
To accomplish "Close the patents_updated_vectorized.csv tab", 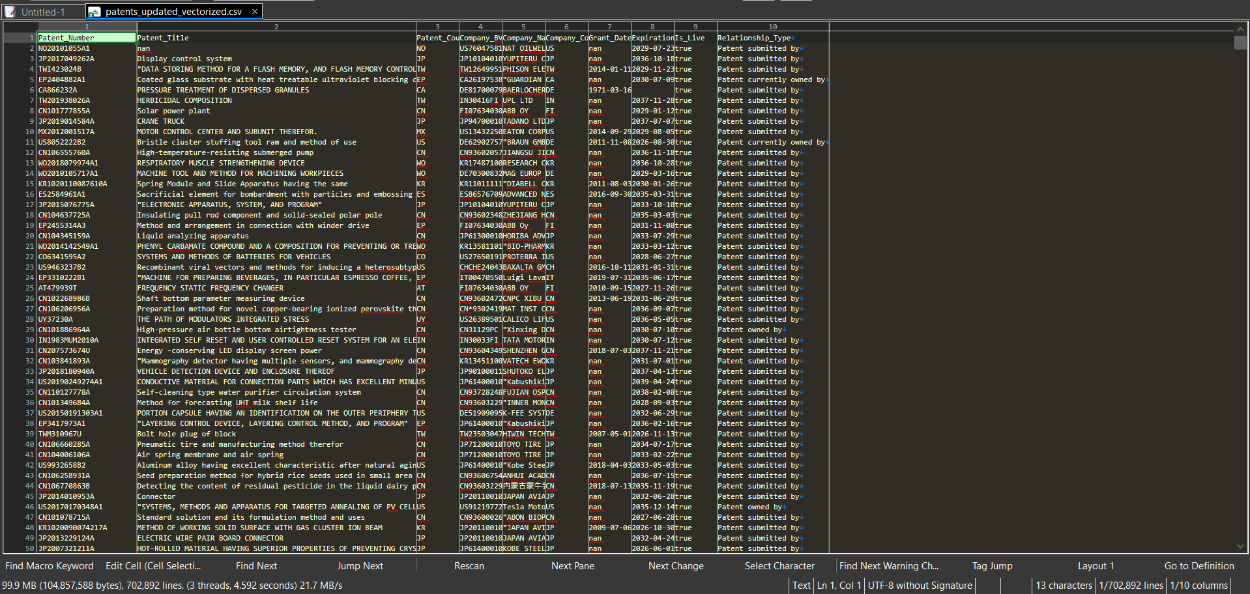I will pyautogui.click(x=255, y=11).
